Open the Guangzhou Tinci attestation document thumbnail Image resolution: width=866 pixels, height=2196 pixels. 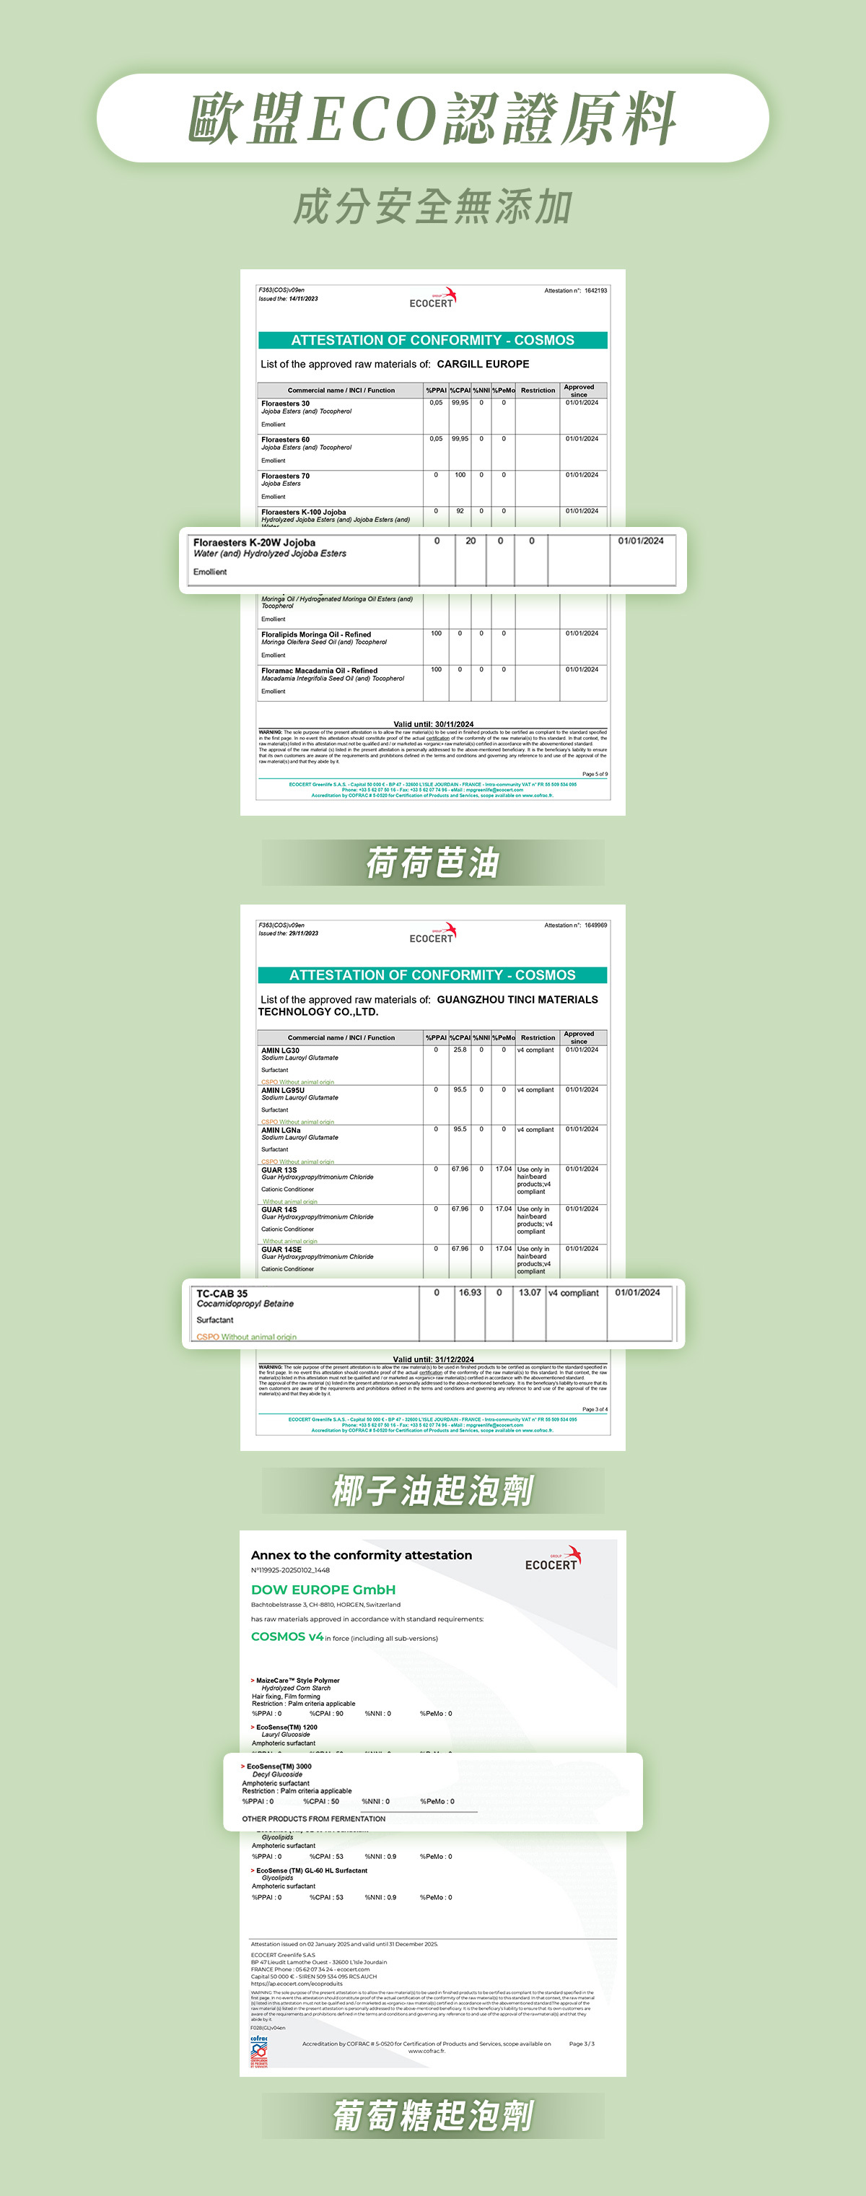[433, 1177]
